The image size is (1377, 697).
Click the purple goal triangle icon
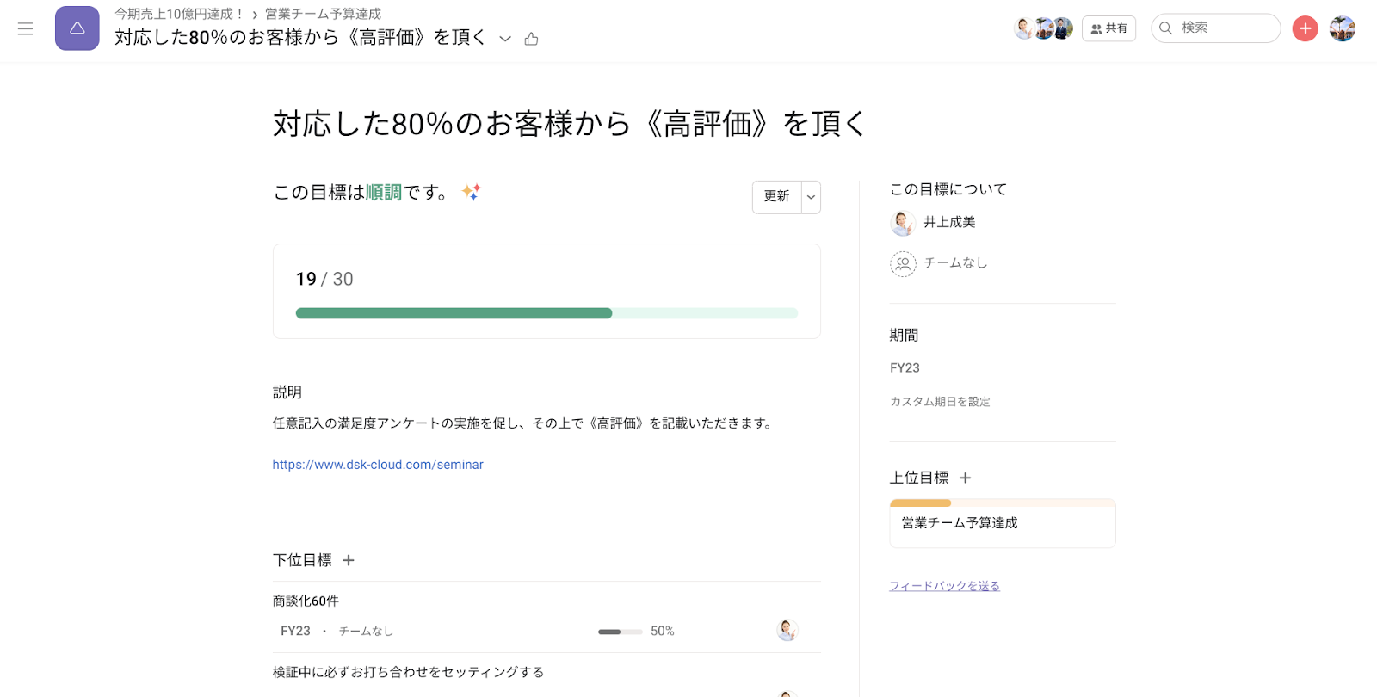[77, 28]
